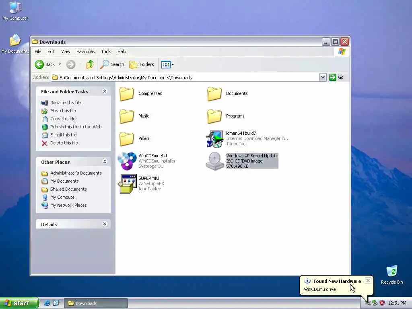Collapse Other Places panel
Screen dimensions: 412x309
click(x=105, y=162)
